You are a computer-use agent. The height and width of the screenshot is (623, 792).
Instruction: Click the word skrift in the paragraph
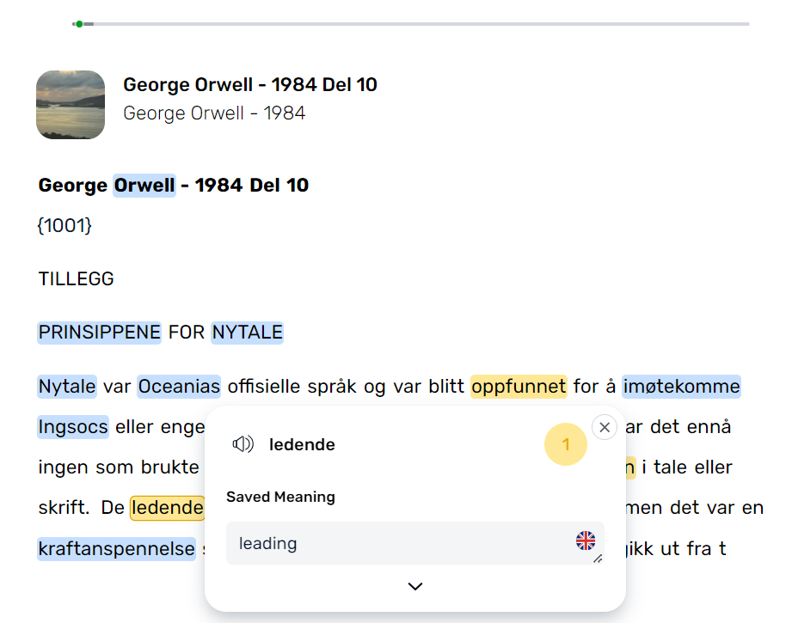tap(61, 507)
